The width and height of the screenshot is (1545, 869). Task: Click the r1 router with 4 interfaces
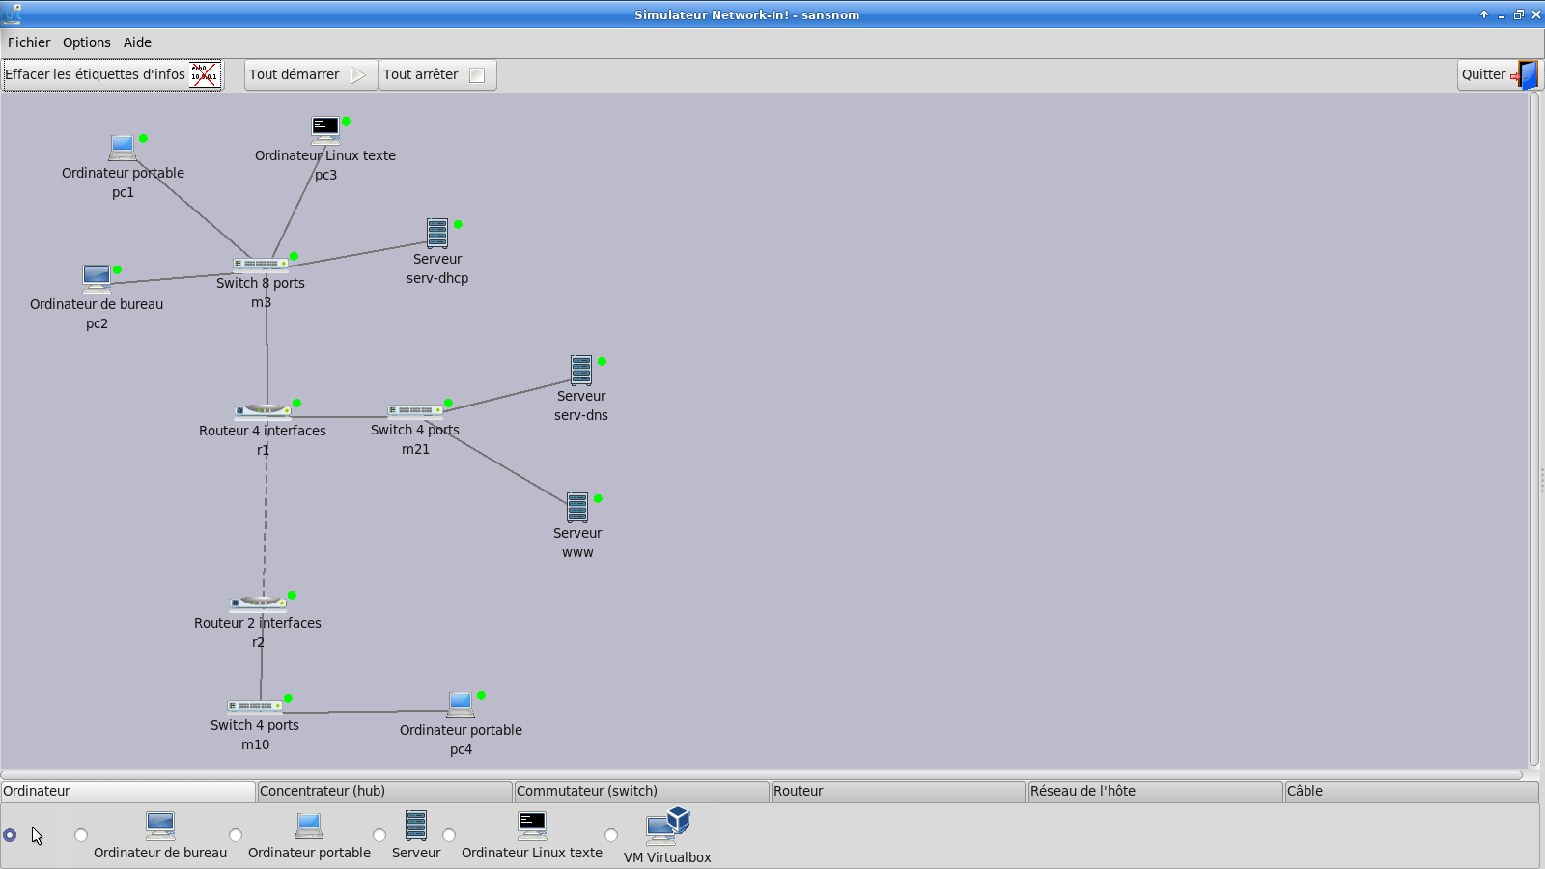tap(262, 410)
